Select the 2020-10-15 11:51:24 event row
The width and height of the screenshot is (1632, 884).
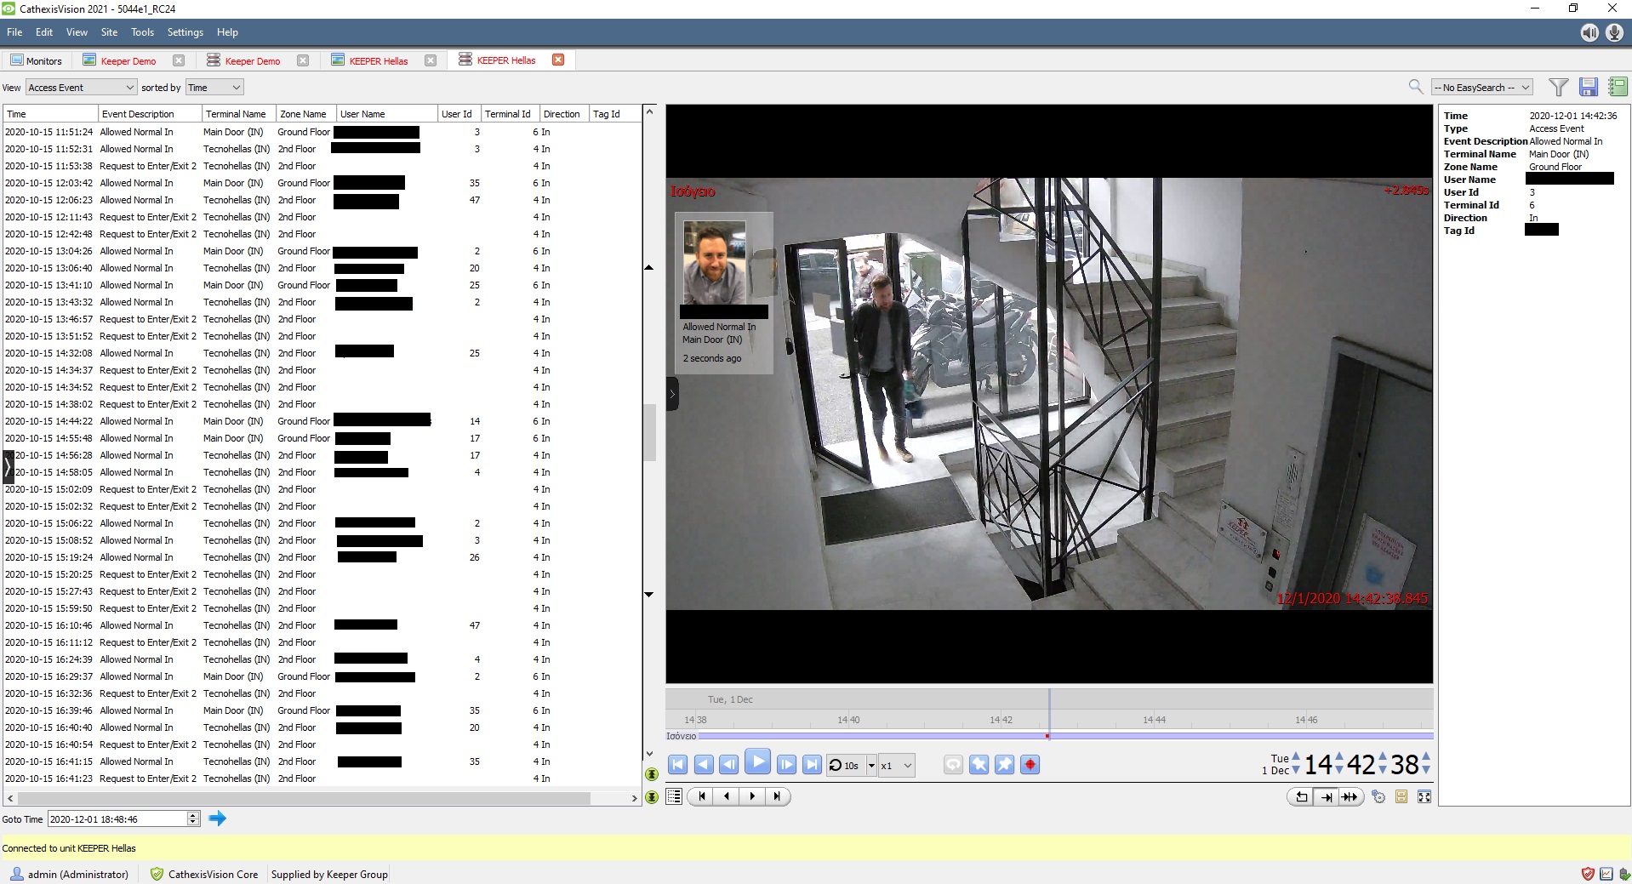322,132
